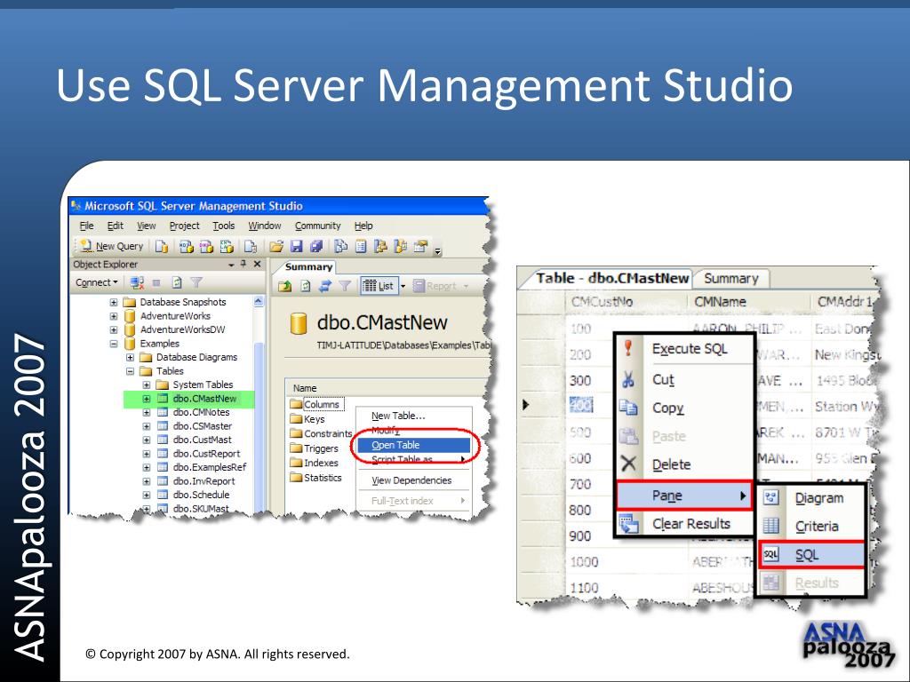Open the Community menu
Image resolution: width=910 pixels, height=682 pixels.
click(x=317, y=226)
